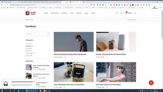The height and width of the screenshot is (92, 163).
Task: Click the taskbar search icon
Action: (6, 91)
